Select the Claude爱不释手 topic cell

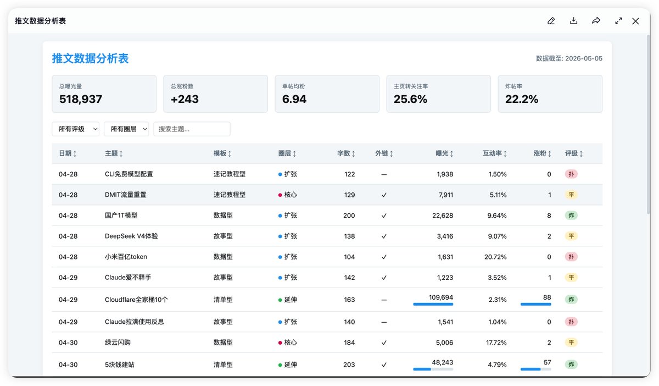[128, 278]
